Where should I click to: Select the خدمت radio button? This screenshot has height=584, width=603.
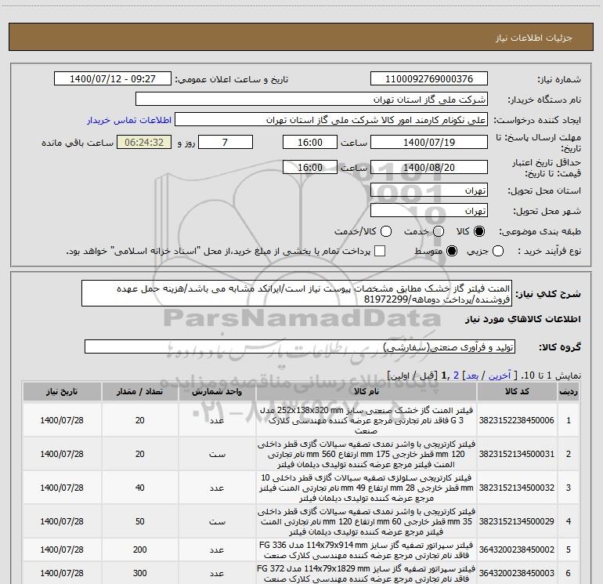(x=439, y=231)
